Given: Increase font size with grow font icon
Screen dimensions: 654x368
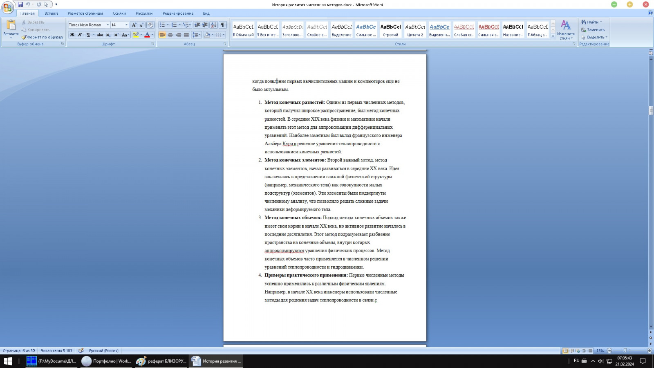Looking at the screenshot, I should coord(134,25).
